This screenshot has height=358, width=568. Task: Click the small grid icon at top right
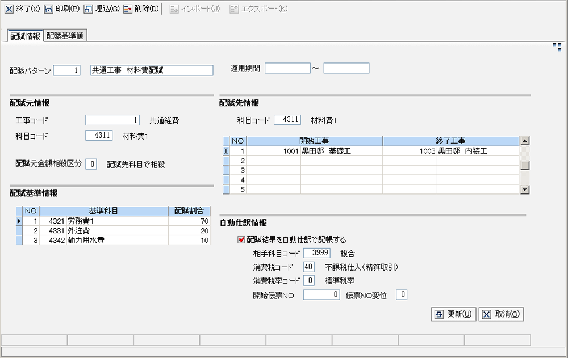click(557, 47)
